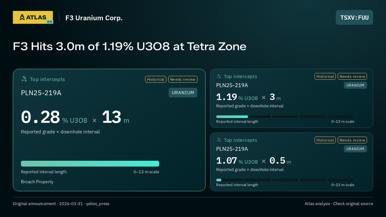Screen dimensions: 386x217
Task: Select the headline F3 Hits 3.0m text
Action: [x=130, y=47]
